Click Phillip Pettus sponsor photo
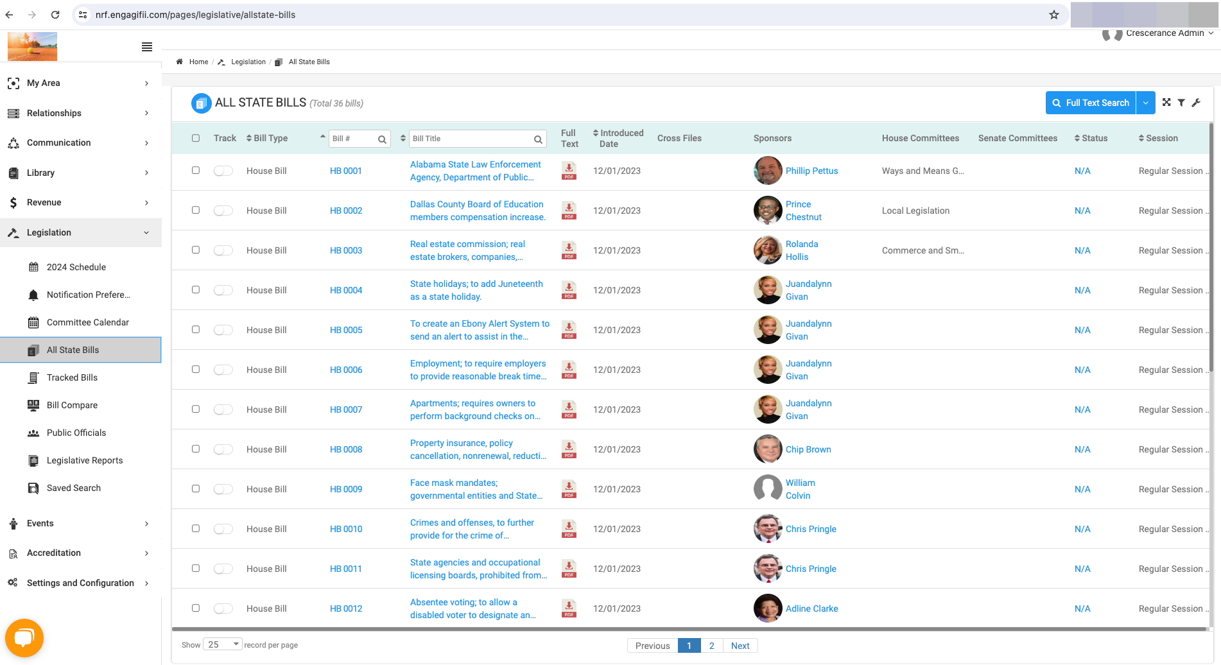This screenshot has height=665, width=1221. tap(768, 171)
